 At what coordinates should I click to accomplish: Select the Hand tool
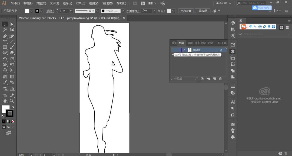[x=5, y=101]
